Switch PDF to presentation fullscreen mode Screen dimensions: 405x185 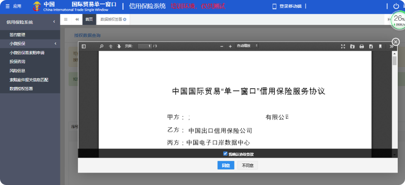coord(343,46)
